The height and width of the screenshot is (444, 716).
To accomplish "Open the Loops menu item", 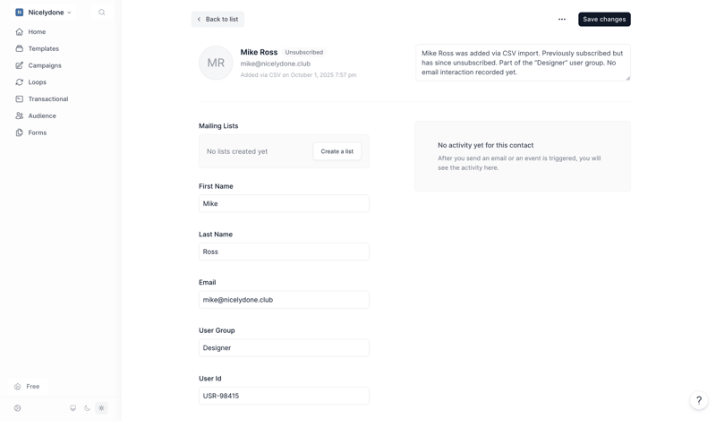I will (x=37, y=82).
